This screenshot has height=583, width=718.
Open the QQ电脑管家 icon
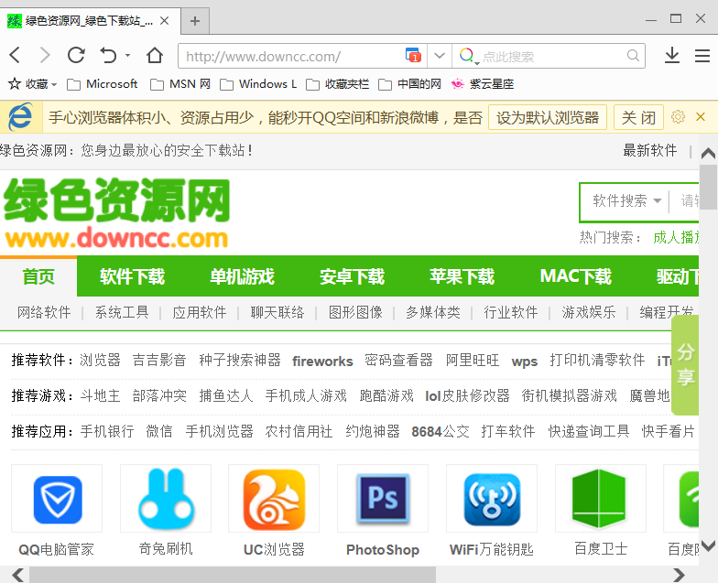(x=57, y=499)
